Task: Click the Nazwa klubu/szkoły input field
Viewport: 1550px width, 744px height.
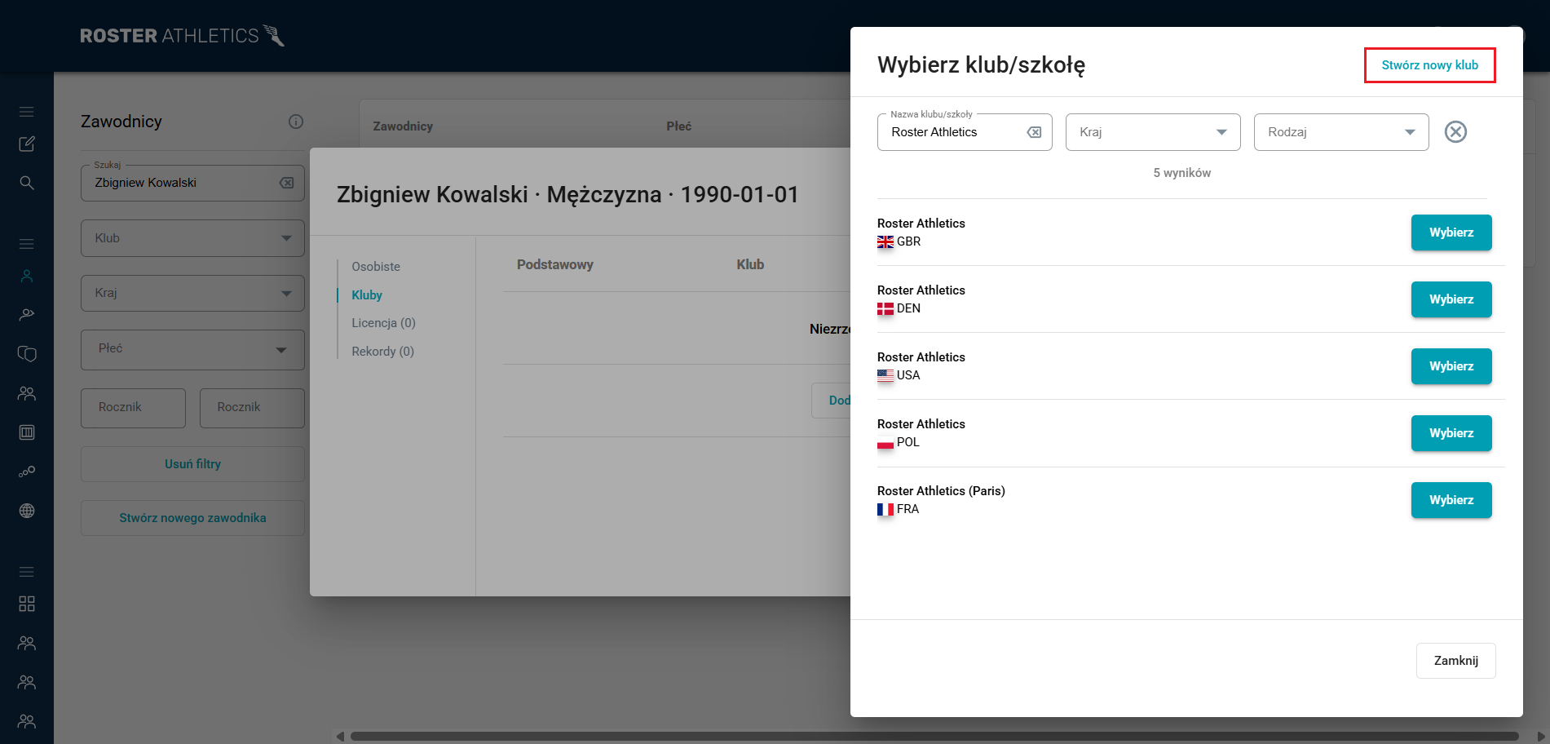Action: click(965, 132)
